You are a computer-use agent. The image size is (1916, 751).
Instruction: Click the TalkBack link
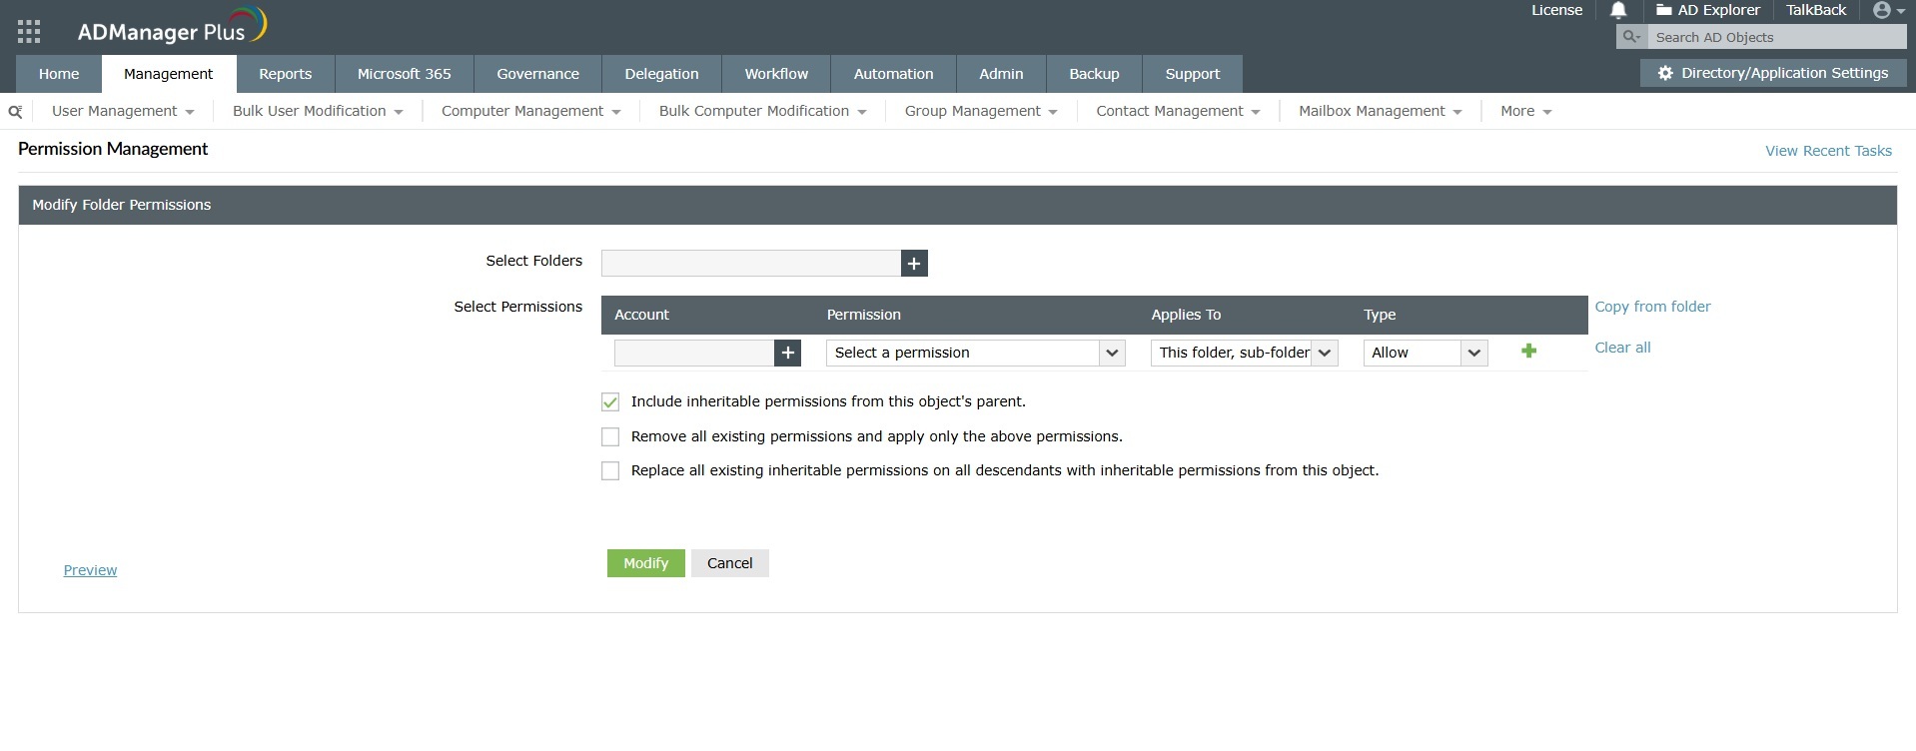point(1816,10)
